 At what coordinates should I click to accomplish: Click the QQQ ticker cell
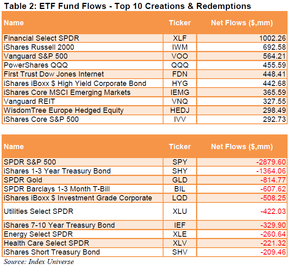(179, 65)
